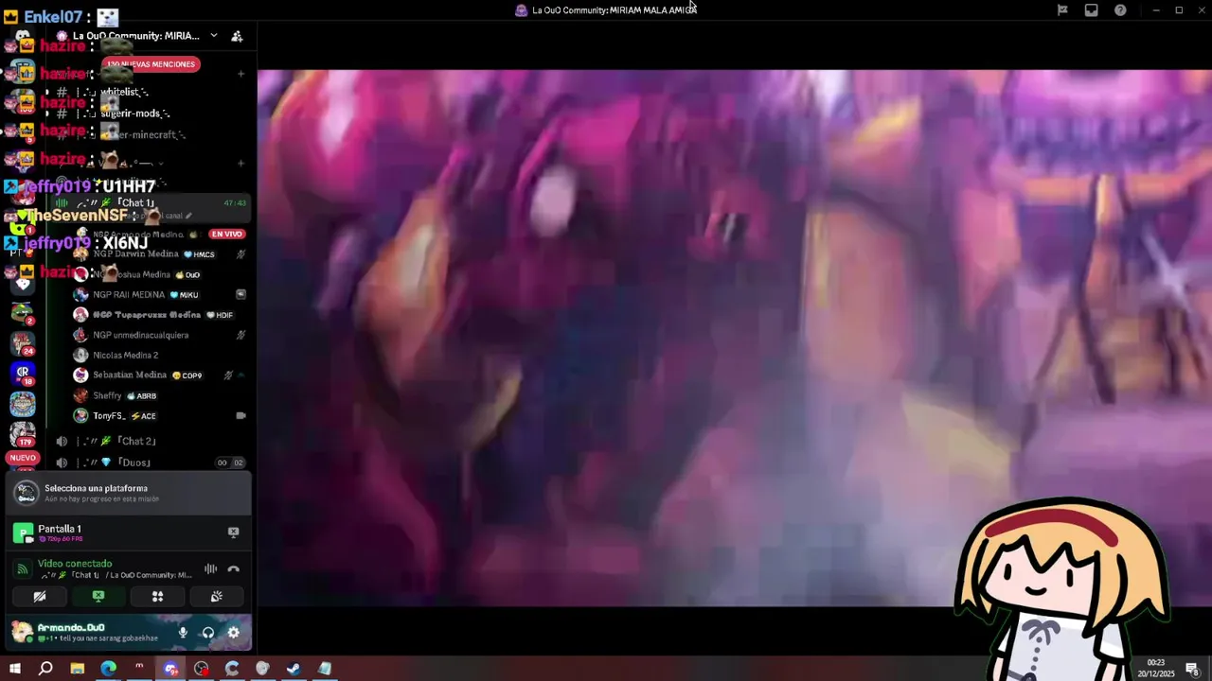Toggle camera button in voice controls
This screenshot has height=681, width=1212.
pyautogui.click(x=40, y=597)
